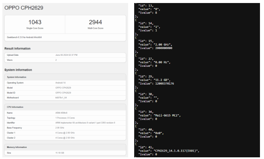Click the Operating System row label
The width and height of the screenshot is (264, 159).
coord(15,83)
